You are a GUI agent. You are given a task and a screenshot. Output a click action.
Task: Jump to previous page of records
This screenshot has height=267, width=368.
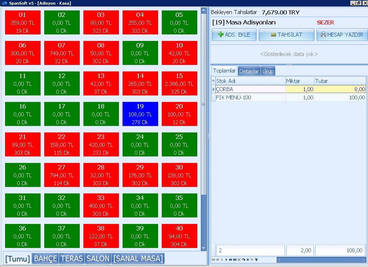pyautogui.click(x=217, y=259)
